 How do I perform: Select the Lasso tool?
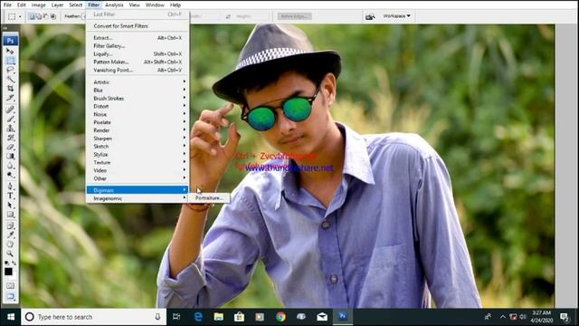(10, 70)
